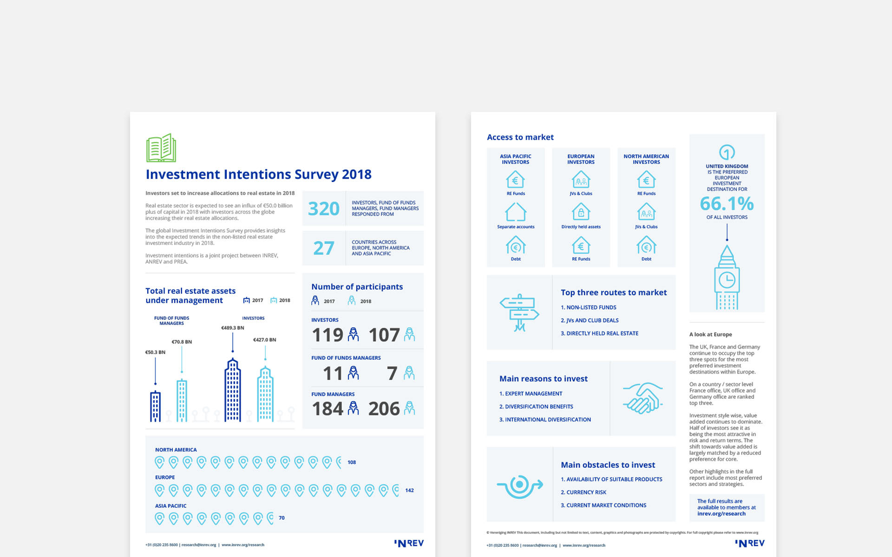Image resolution: width=892 pixels, height=557 pixels.
Task: Click 3. INTERNATIONAL DIVERSIFICATION reason
Action: [x=545, y=420]
